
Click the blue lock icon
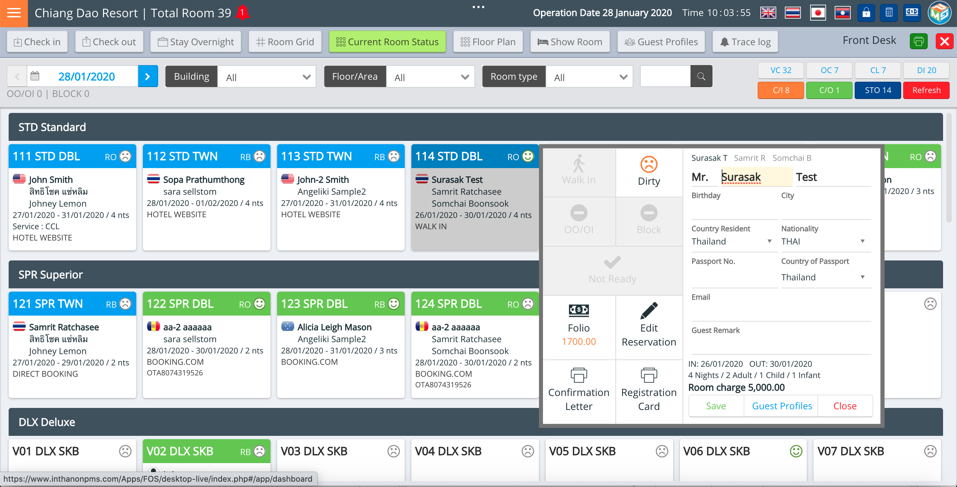(866, 13)
